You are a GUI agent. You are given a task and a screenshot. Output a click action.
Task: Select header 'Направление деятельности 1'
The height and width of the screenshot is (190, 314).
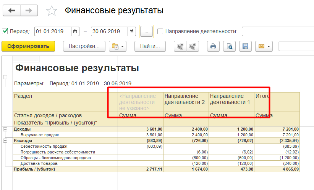(231, 102)
